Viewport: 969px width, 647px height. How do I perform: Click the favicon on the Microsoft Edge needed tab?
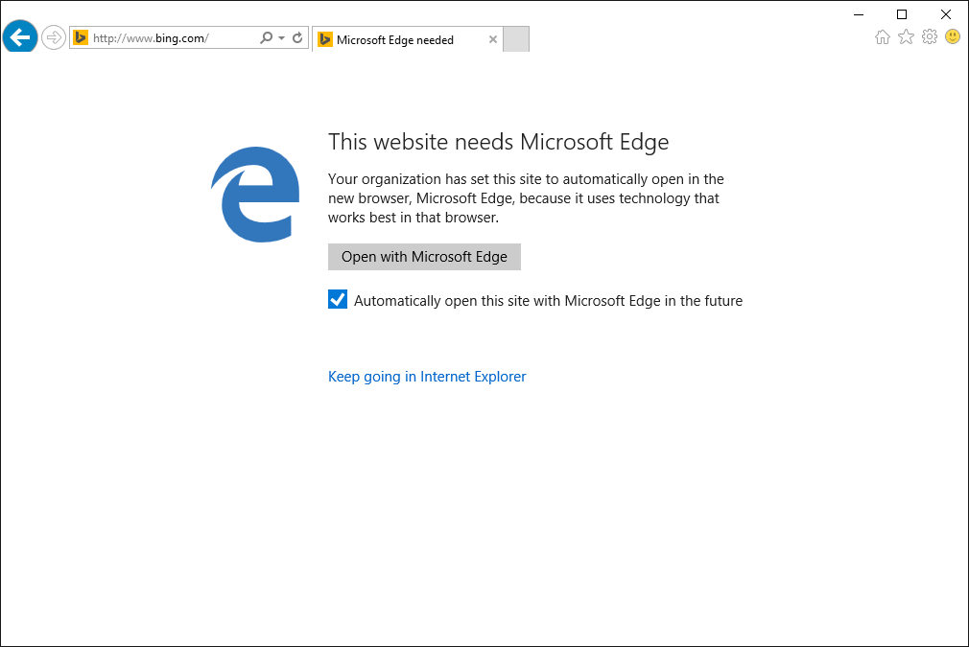click(325, 39)
